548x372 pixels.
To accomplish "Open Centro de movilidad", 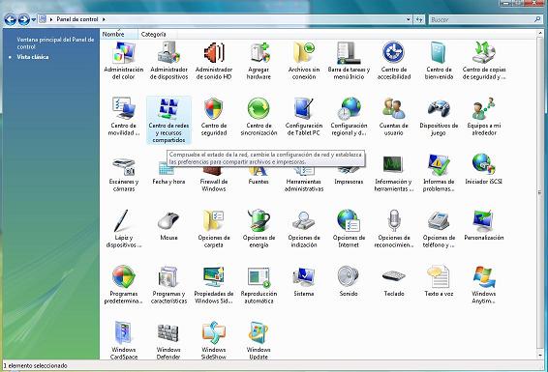I will tap(123, 117).
